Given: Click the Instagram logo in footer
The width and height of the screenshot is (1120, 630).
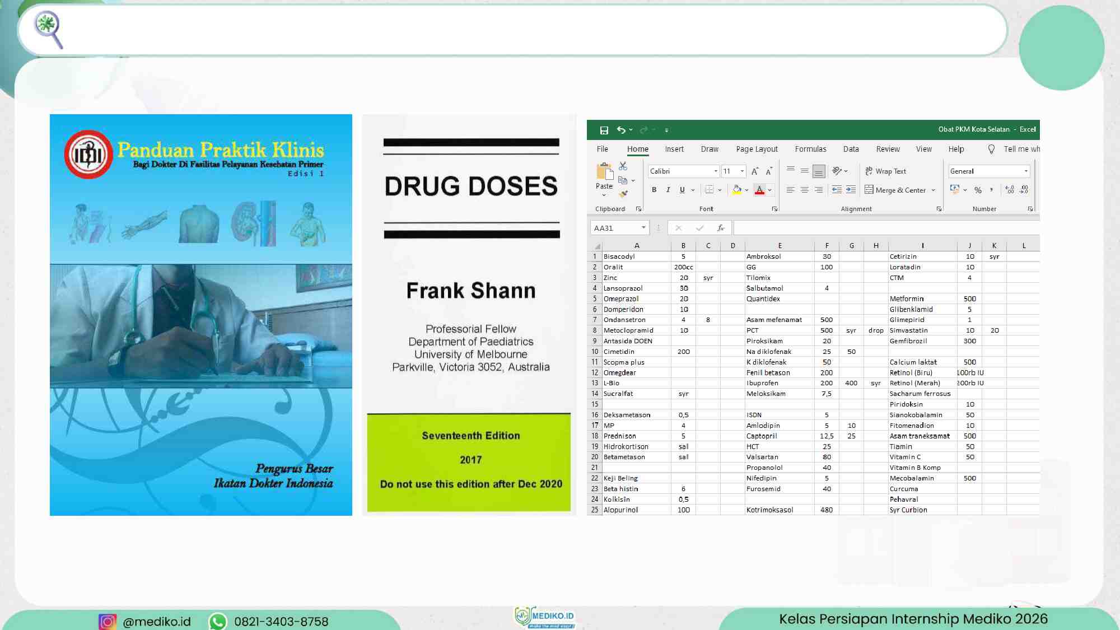Looking at the screenshot, I should (x=108, y=622).
